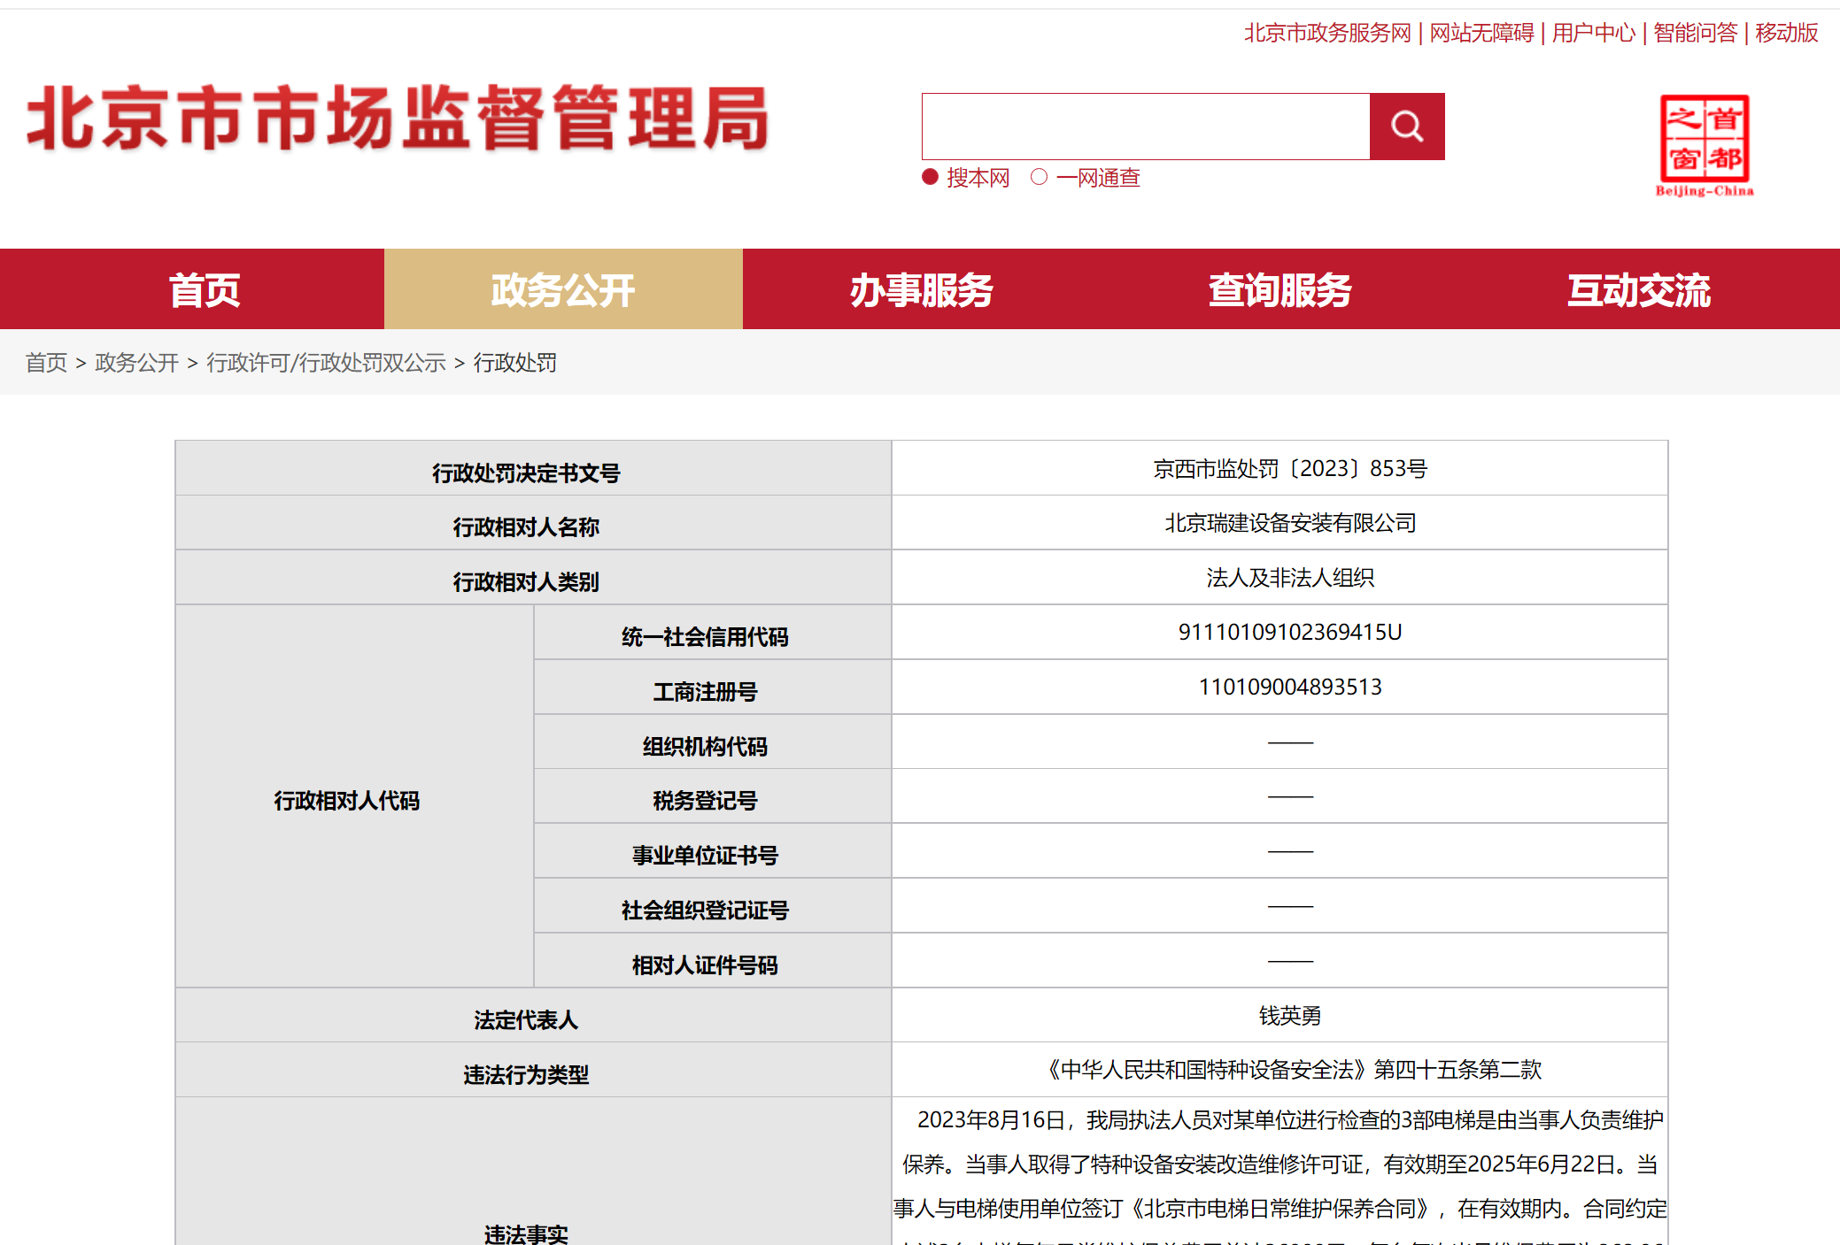
Task: Open 智能问答 top link
Action: click(1696, 33)
